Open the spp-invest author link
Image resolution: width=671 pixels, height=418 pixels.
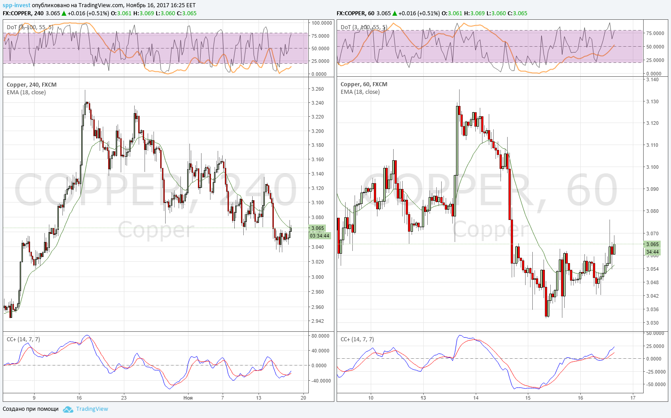tap(17, 5)
